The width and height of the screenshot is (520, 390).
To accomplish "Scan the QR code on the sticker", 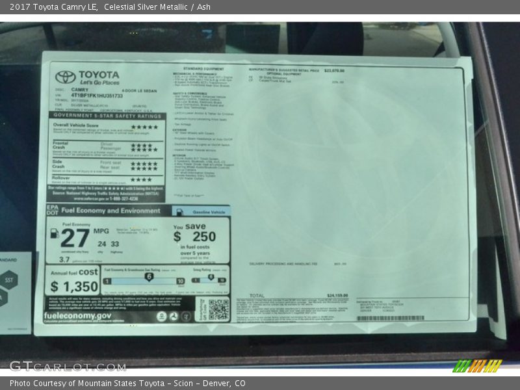I will 218,309.
